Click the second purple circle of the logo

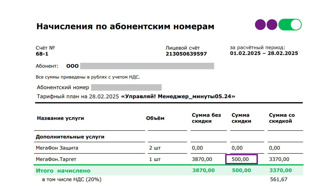pyautogui.click(x=272, y=25)
